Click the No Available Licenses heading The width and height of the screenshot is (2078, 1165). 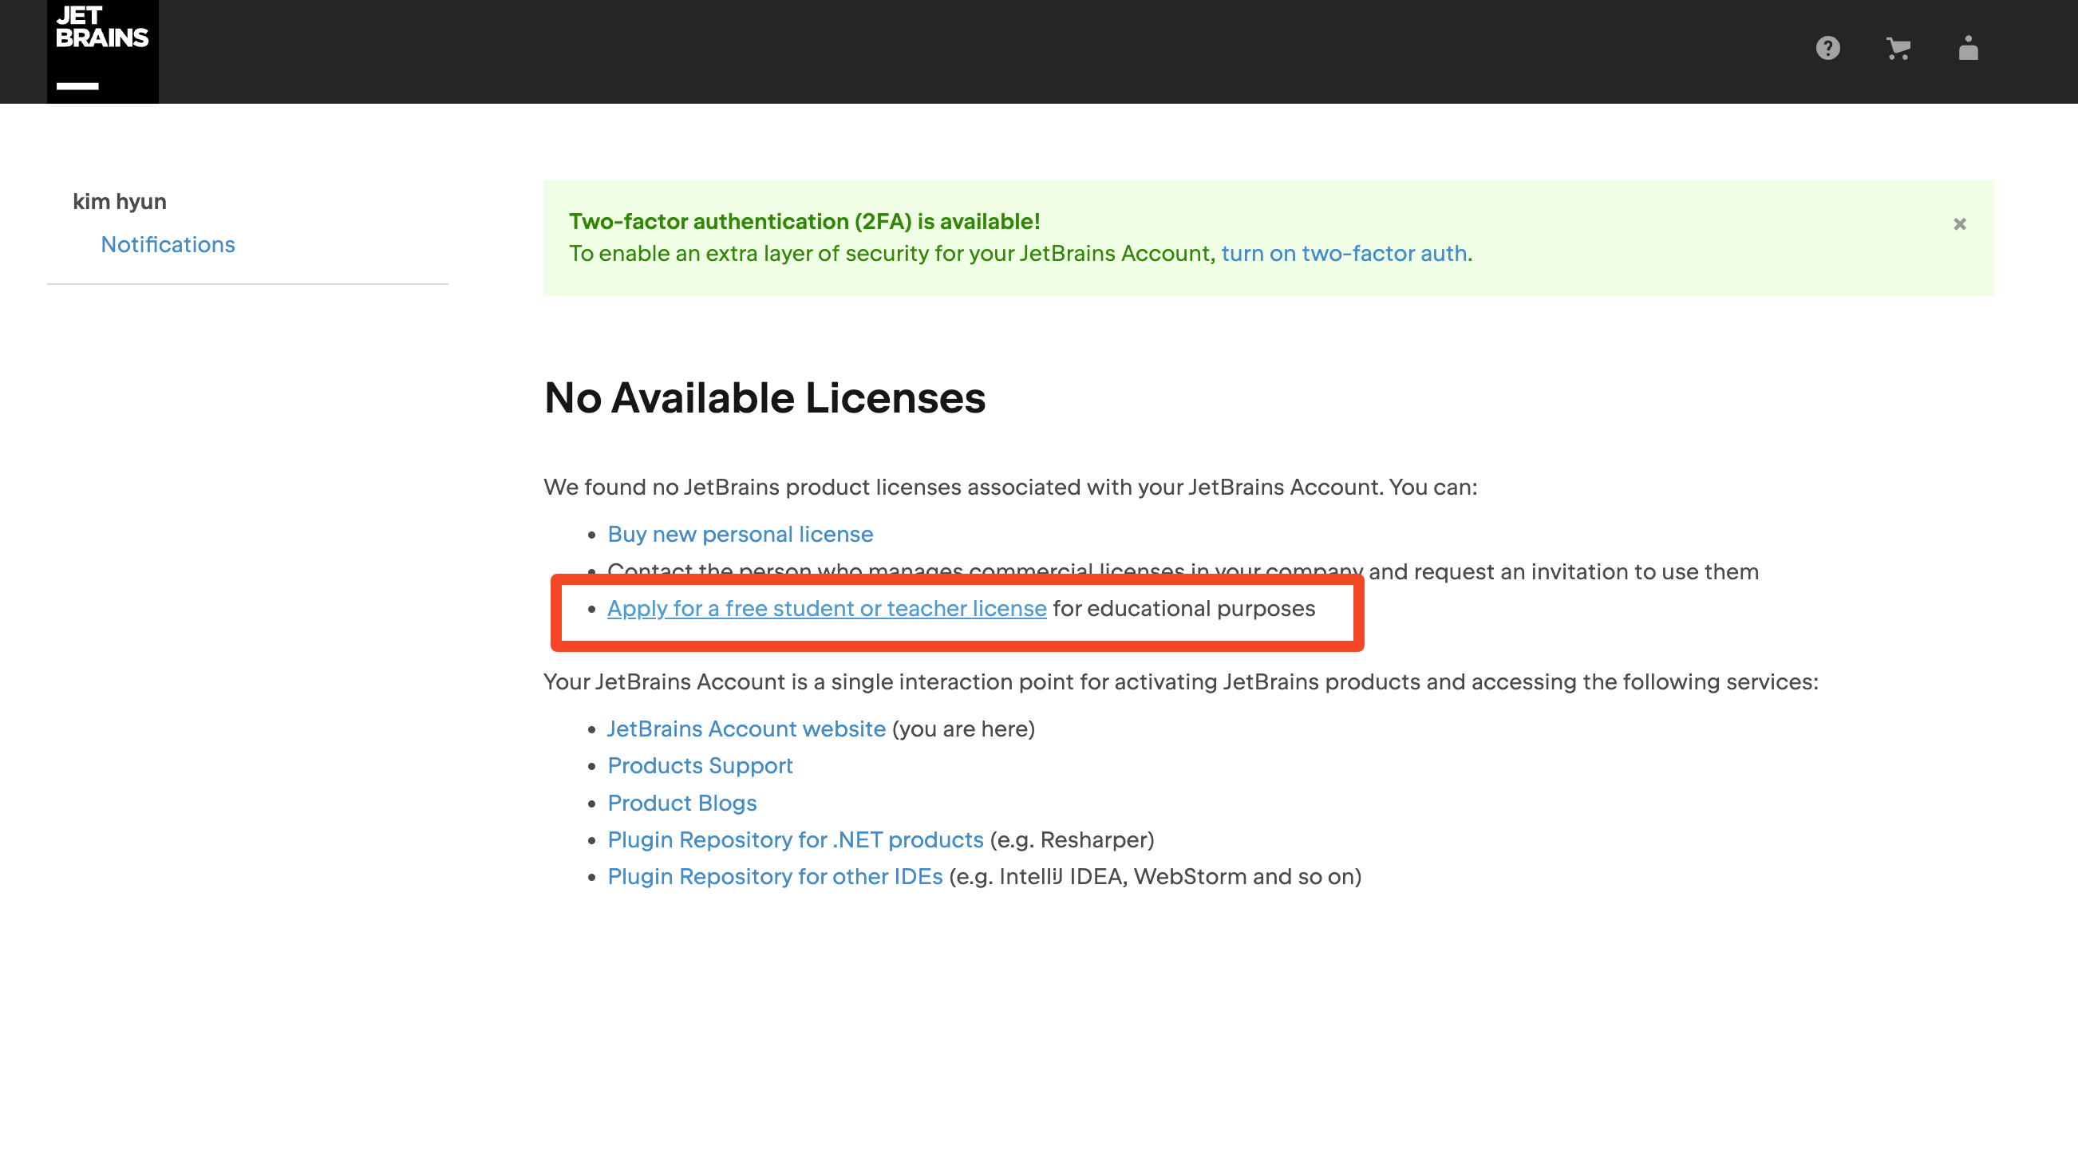pyautogui.click(x=764, y=397)
